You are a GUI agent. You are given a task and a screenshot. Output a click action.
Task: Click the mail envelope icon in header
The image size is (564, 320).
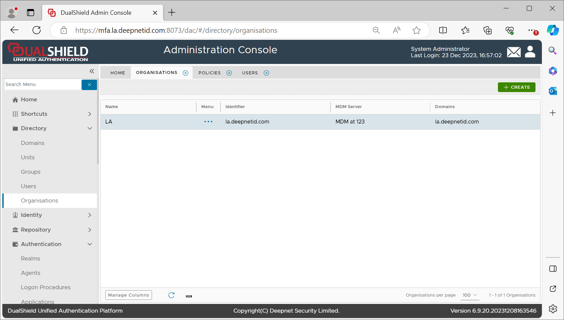(x=513, y=52)
